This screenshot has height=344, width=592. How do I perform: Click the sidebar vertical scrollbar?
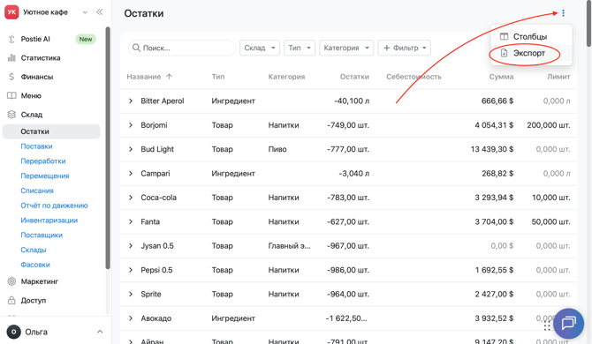tap(108, 147)
